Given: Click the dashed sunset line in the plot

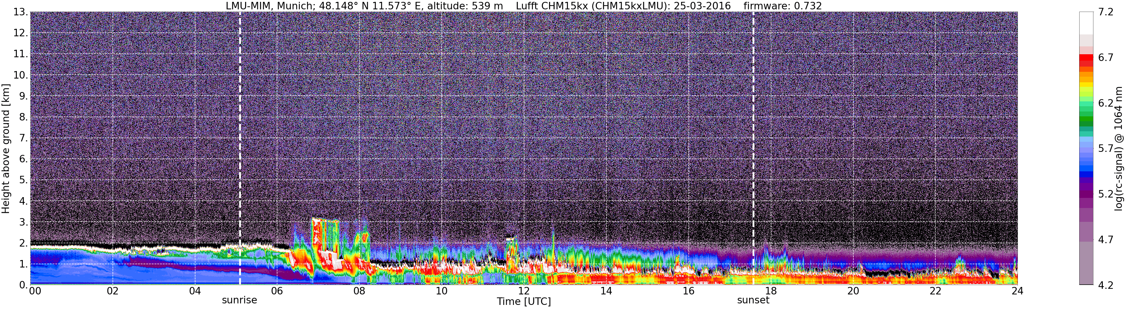Looking at the screenshot, I should point(754,148).
